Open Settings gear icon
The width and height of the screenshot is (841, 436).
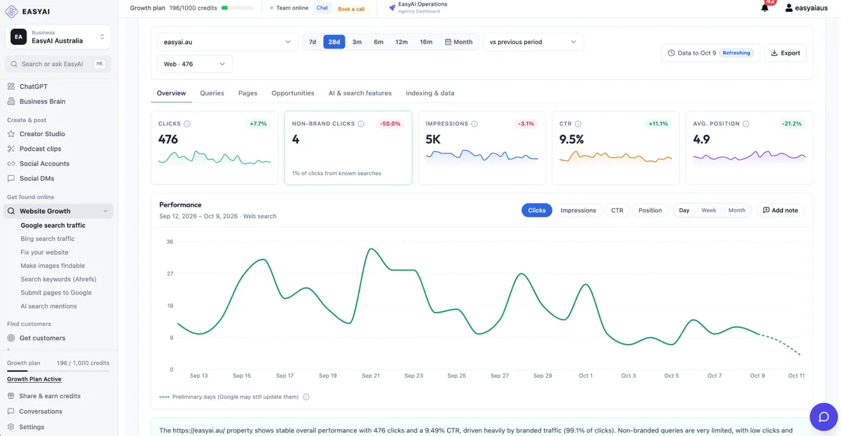pos(11,427)
